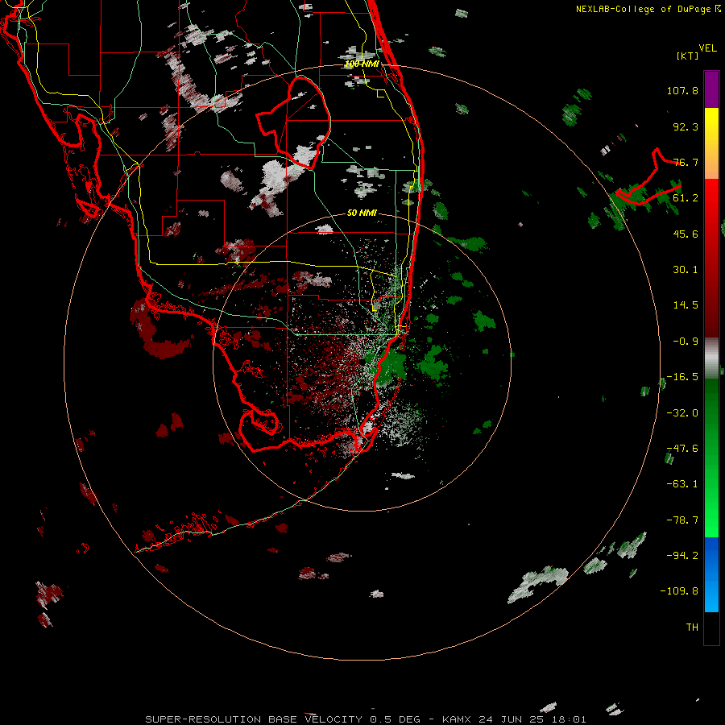
Task: Click the 14.5 velocity scale value
Action: (x=686, y=305)
